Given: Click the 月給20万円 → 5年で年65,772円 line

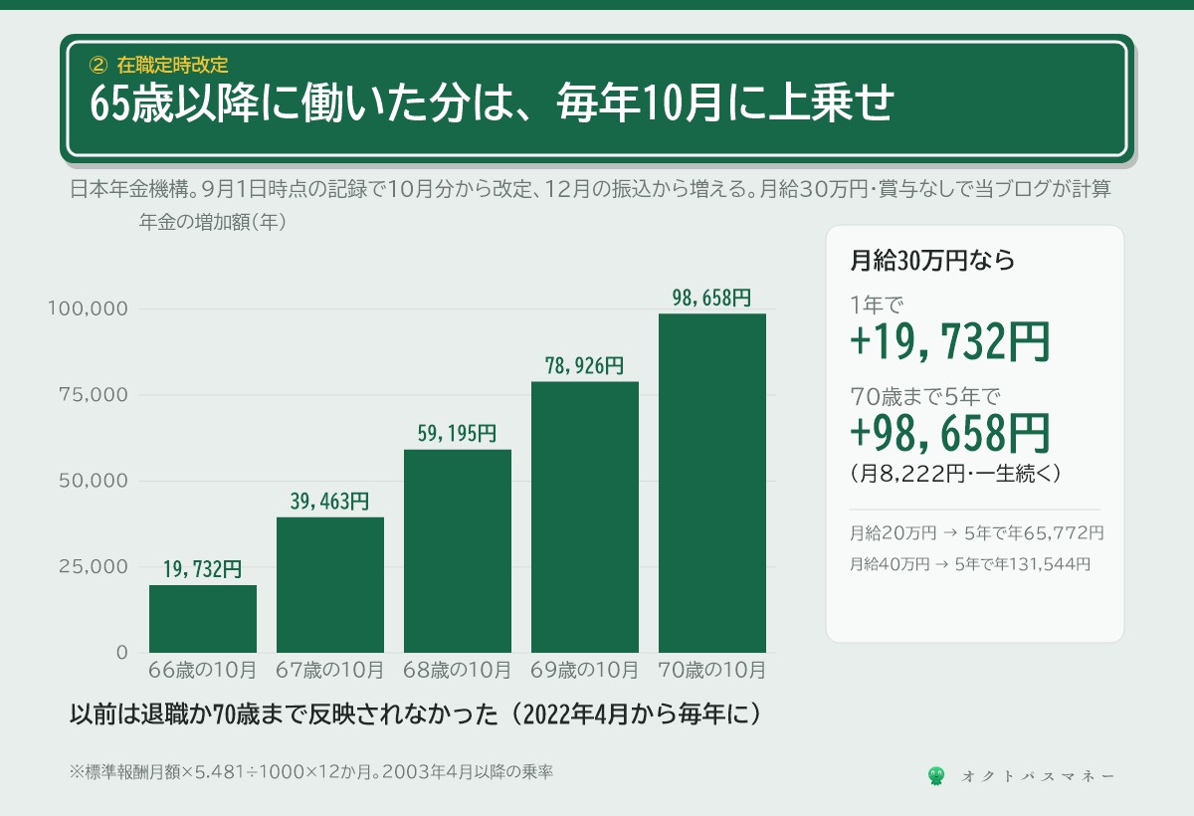Looking at the screenshot, I should tap(977, 532).
